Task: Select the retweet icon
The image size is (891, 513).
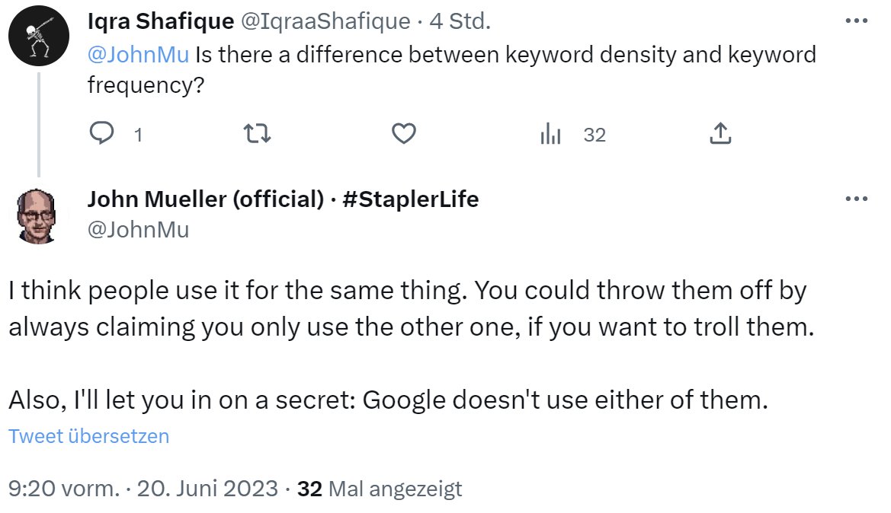Action: coord(256,134)
